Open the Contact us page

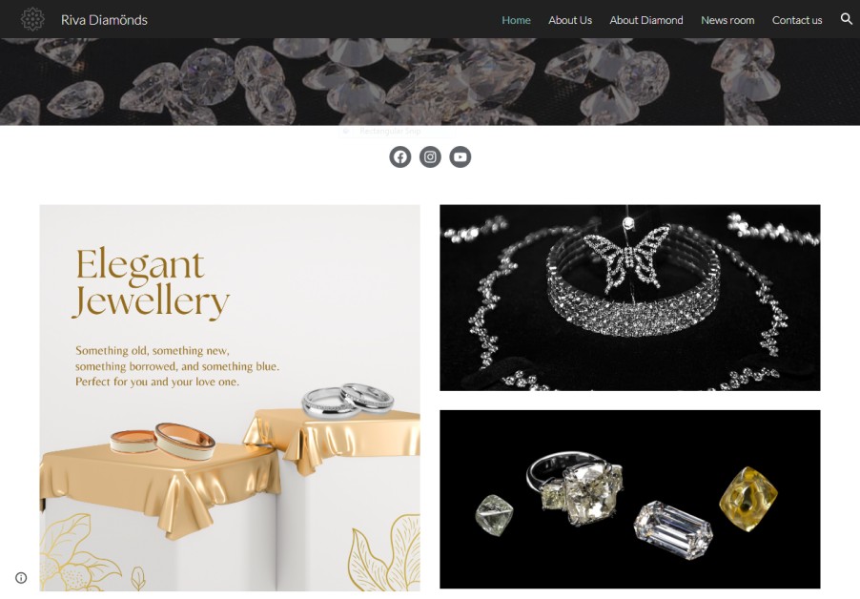pos(797,20)
